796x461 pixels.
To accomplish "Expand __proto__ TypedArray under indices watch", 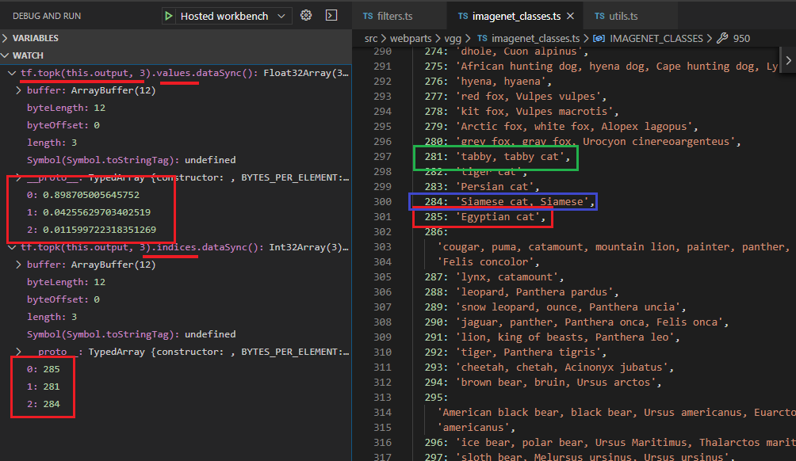I will [x=18, y=352].
